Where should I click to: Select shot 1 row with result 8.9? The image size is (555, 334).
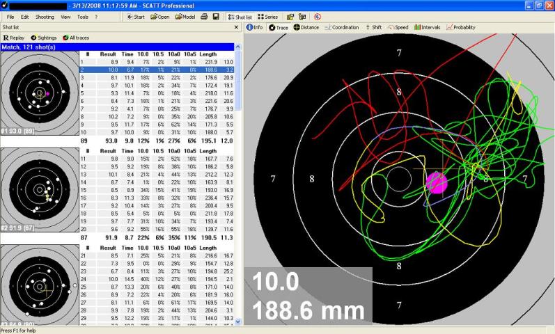(x=157, y=62)
